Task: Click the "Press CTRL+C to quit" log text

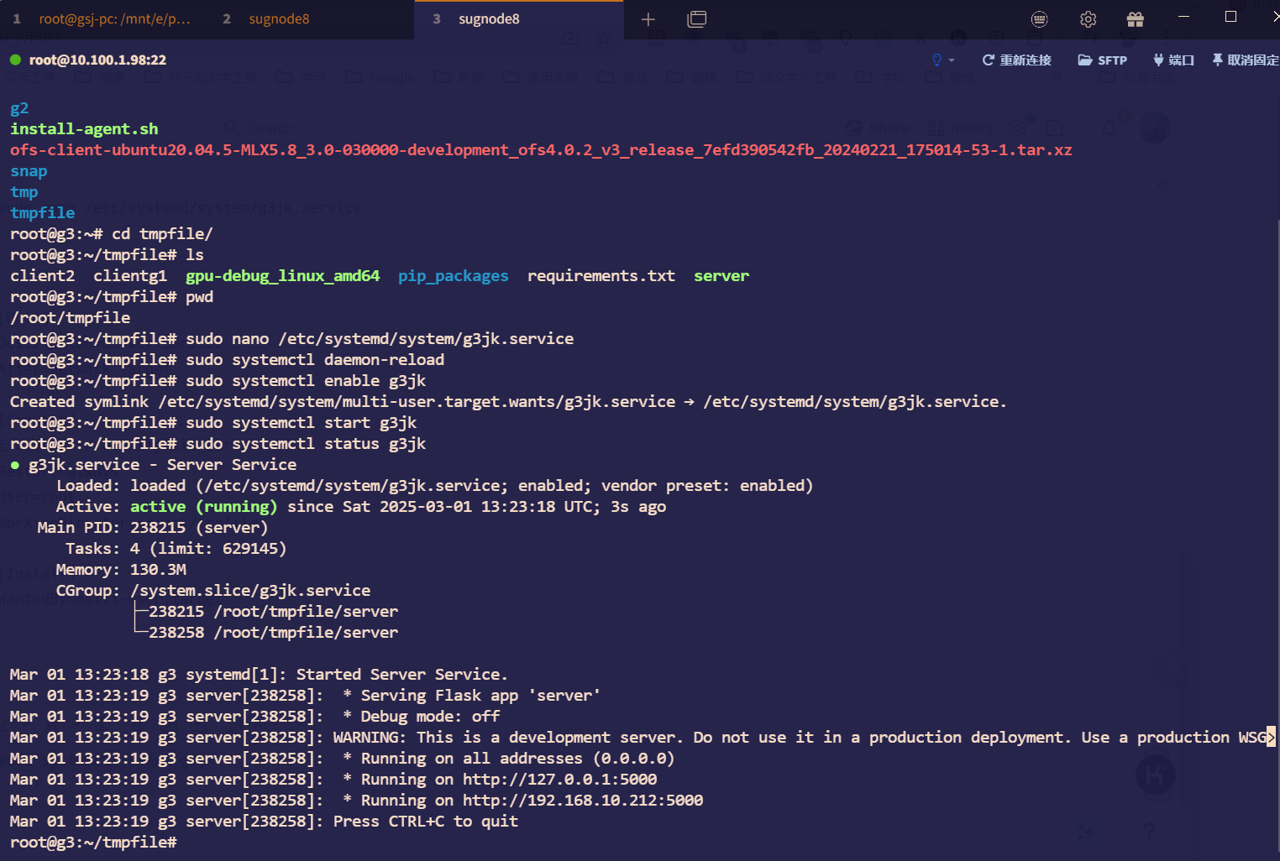Action: point(425,821)
